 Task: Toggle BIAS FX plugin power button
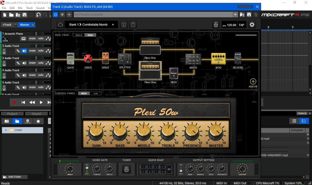[x=55, y=14]
